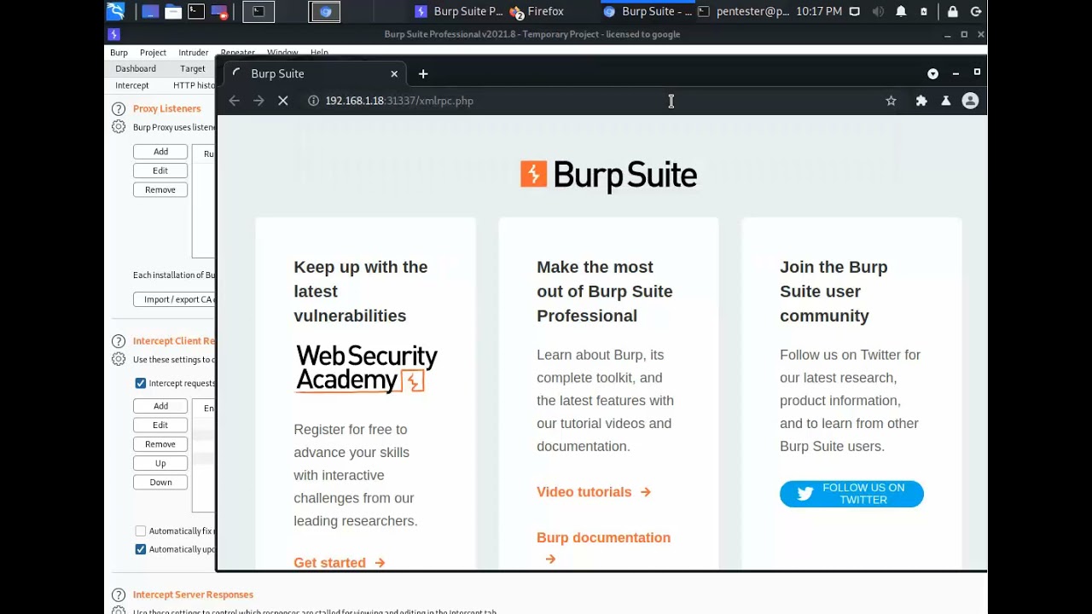
Task: Open the browser extensions puzzle icon
Action: (x=921, y=101)
